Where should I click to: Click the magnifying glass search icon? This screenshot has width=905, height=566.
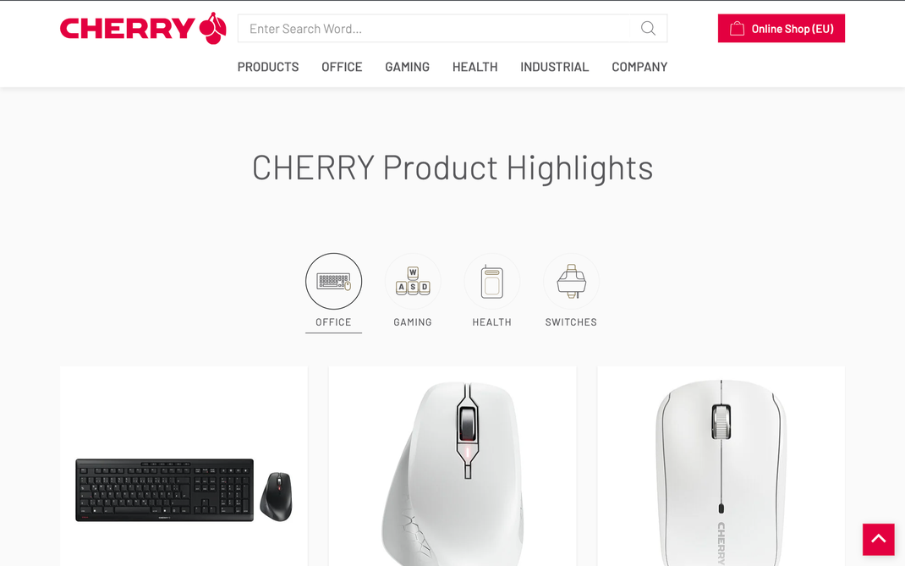[x=648, y=28]
